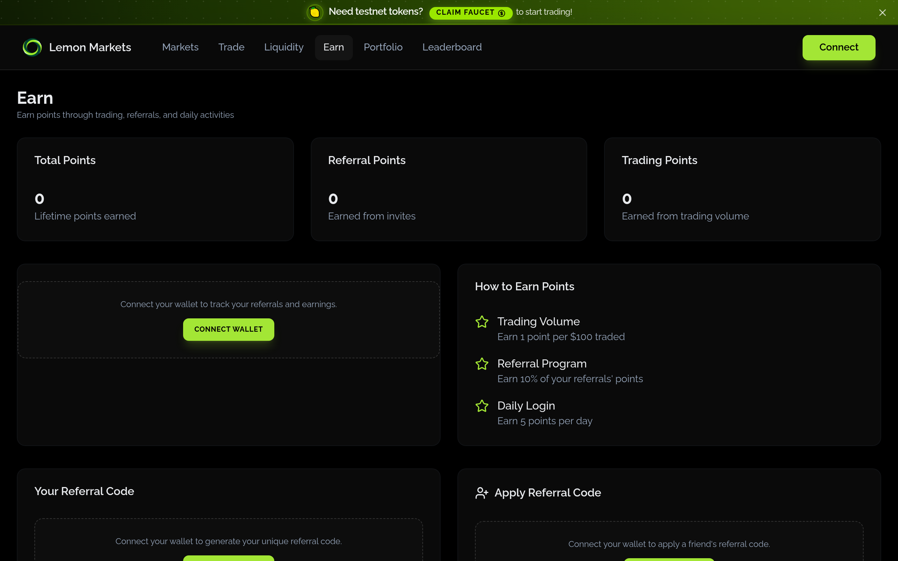
Task: Select the Earn tab in navigation
Action: point(334,47)
